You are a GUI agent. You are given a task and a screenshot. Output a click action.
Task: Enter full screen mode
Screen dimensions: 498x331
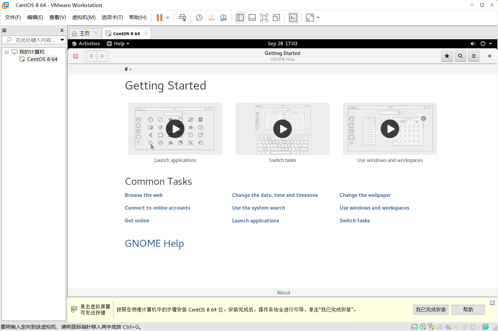coord(264,18)
